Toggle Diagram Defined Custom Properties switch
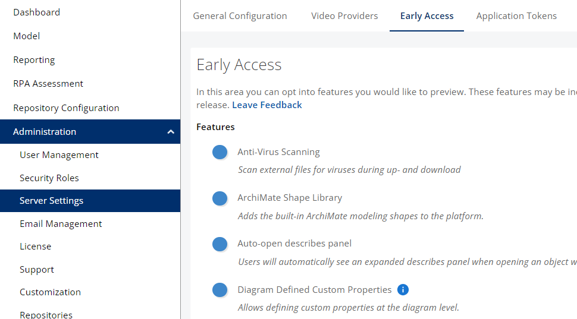Image resolution: width=577 pixels, height=319 pixels. pyautogui.click(x=220, y=290)
